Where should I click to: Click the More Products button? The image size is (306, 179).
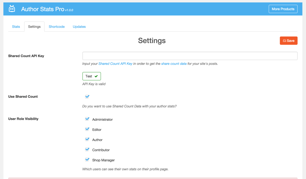pos(283,9)
